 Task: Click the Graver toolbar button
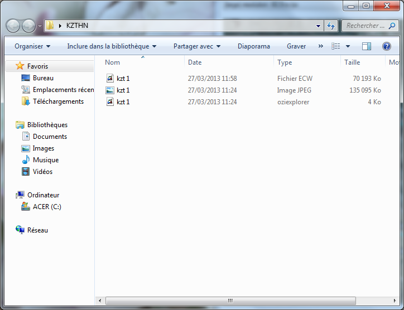296,46
